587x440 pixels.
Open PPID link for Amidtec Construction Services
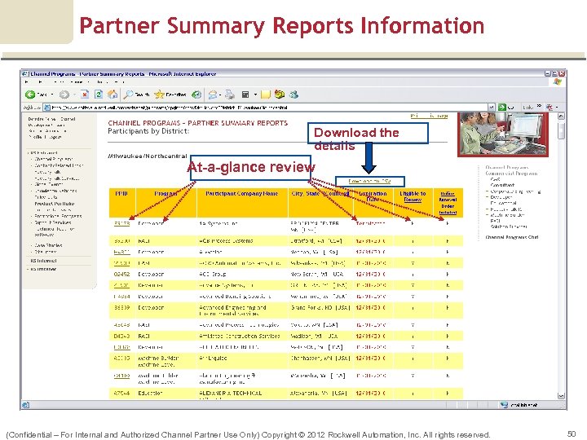click(121, 336)
